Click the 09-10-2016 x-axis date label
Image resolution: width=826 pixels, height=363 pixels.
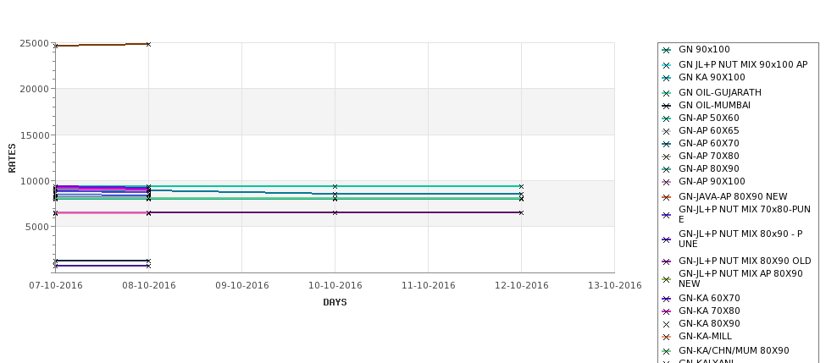pos(241,286)
